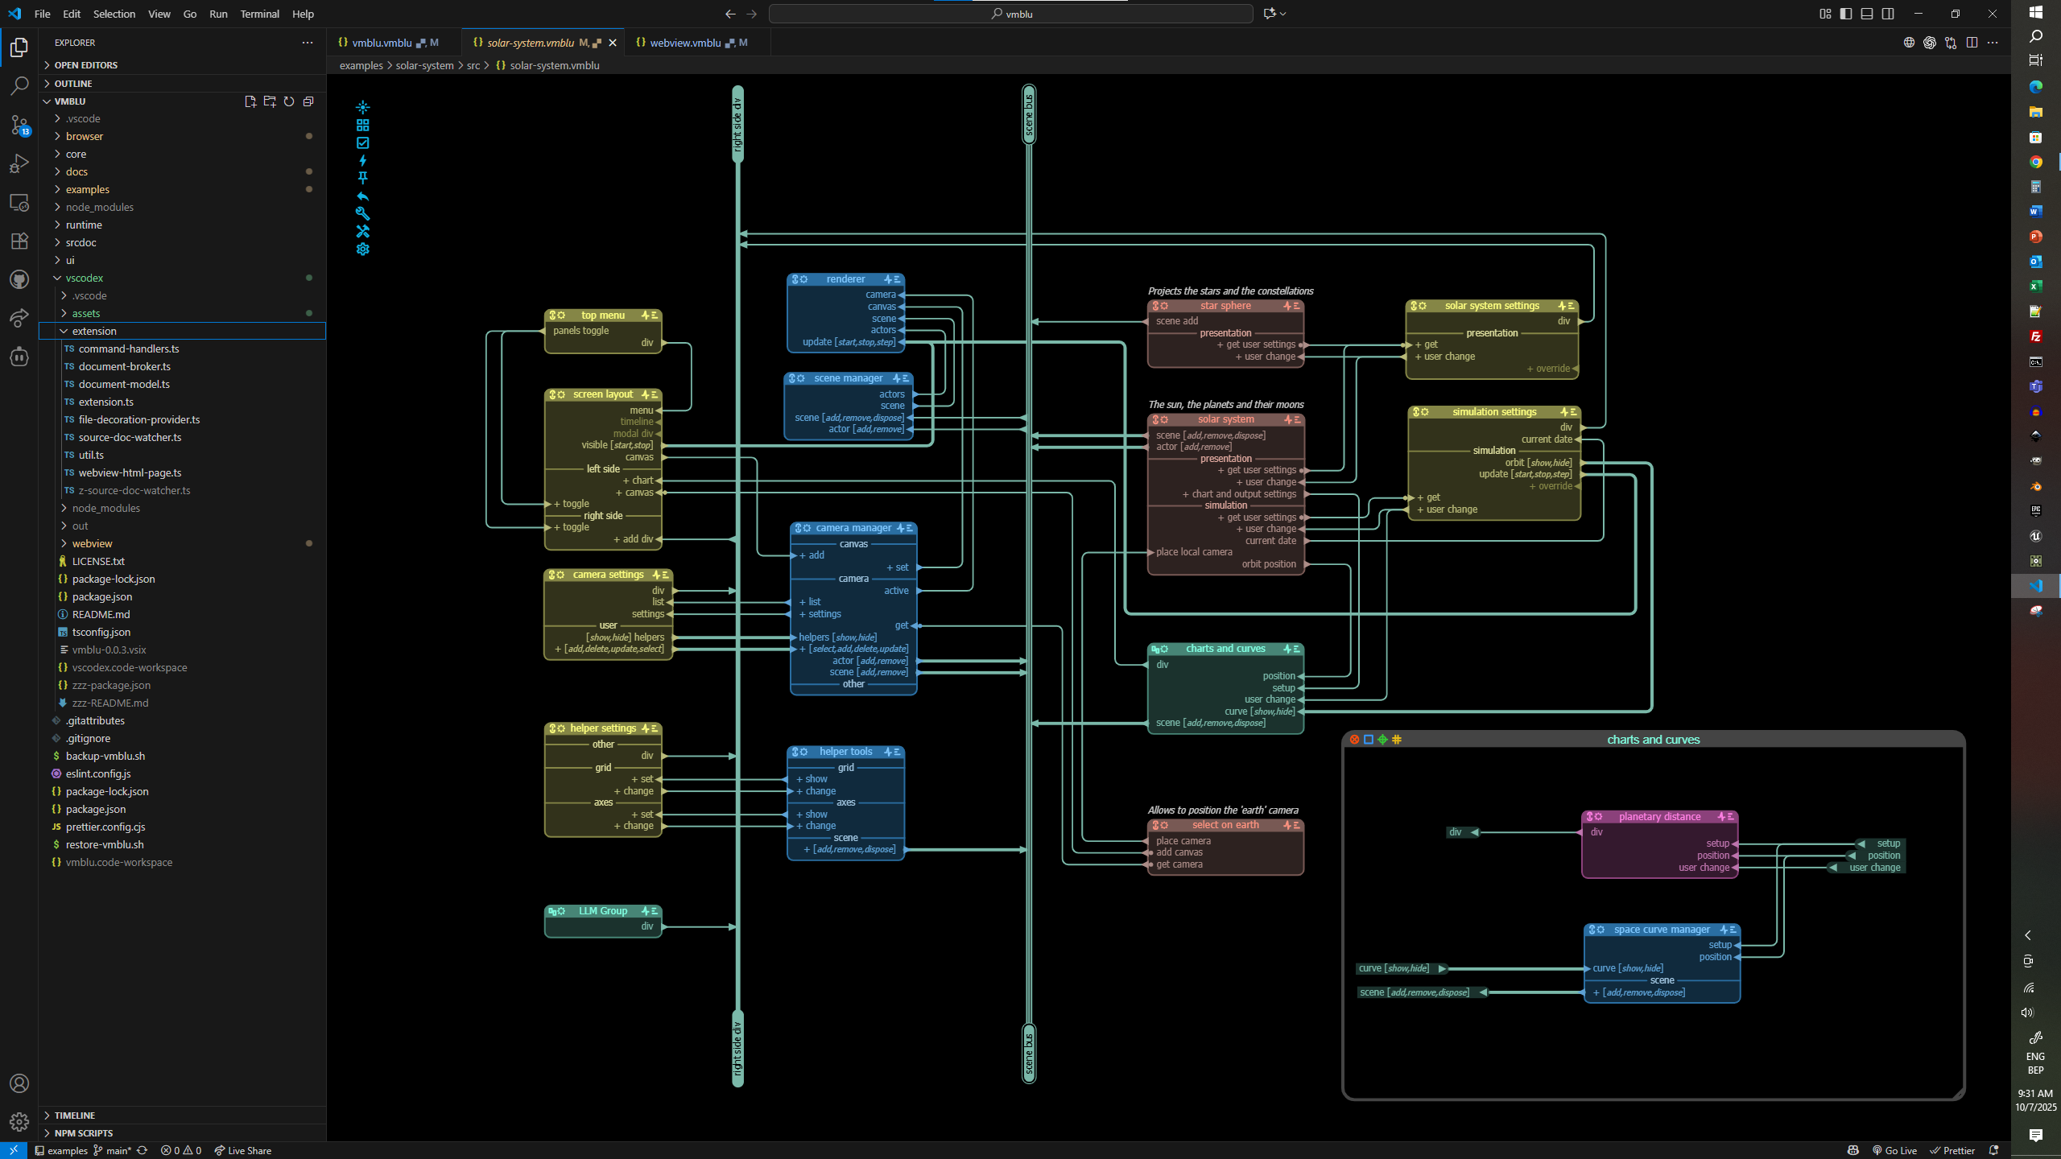Open the Terminal menu
The image size is (2061, 1159).
259,14
